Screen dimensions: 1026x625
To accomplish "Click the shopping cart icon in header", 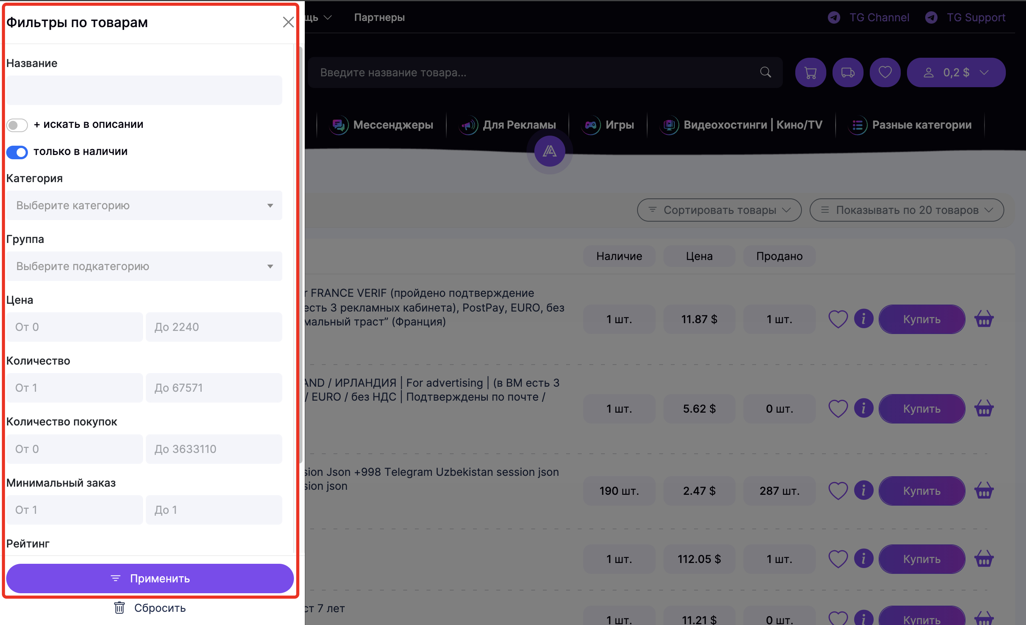I will (x=810, y=73).
